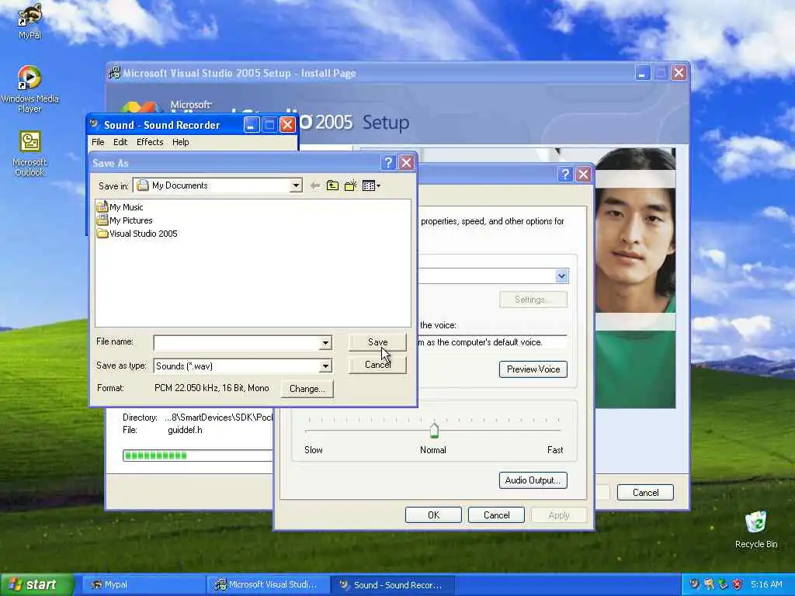
Task: Open the Recycle Bin
Action: [755, 529]
